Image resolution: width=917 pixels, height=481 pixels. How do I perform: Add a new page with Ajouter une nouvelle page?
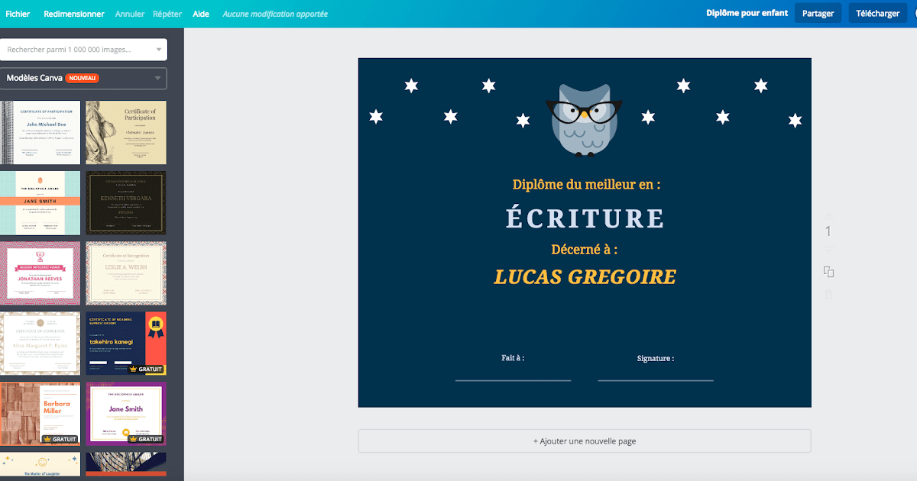click(x=585, y=441)
